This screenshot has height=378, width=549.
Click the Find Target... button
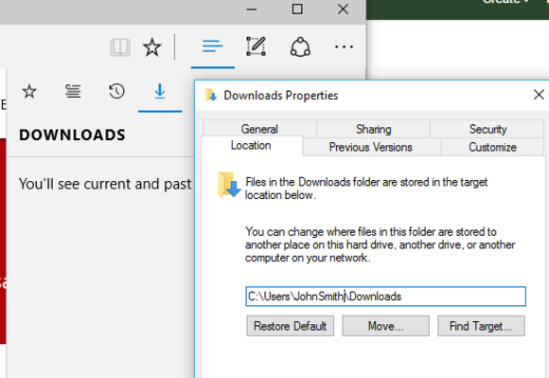click(481, 326)
